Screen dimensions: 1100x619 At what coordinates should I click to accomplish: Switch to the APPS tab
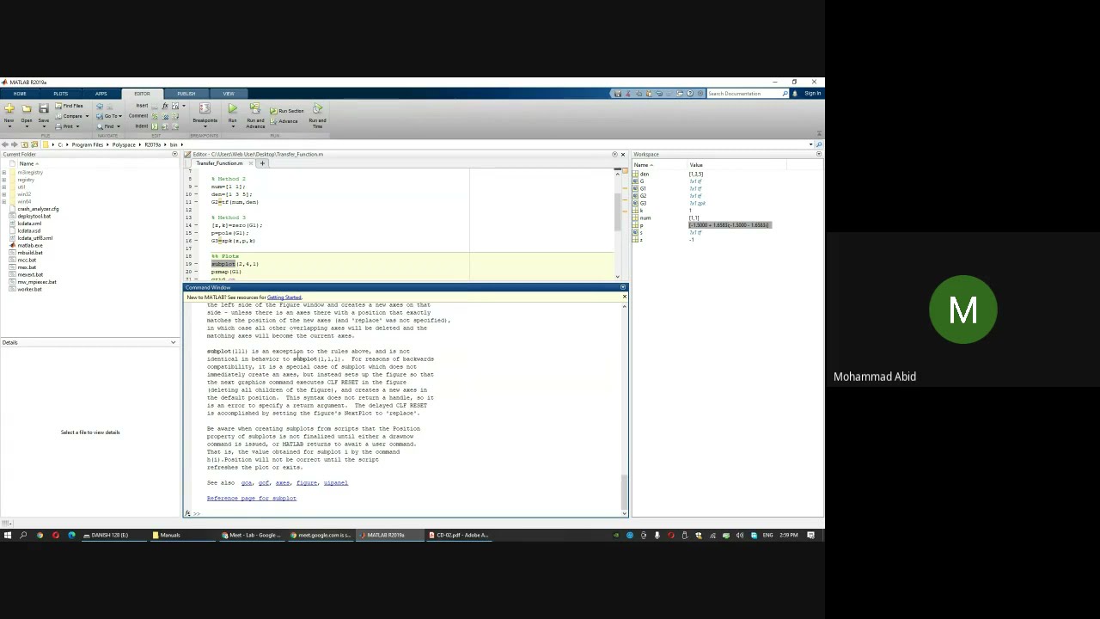[x=101, y=94]
